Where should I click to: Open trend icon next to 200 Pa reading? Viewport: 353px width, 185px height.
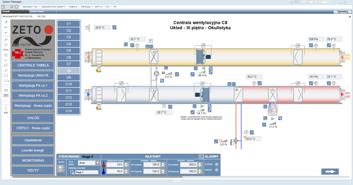(311, 45)
